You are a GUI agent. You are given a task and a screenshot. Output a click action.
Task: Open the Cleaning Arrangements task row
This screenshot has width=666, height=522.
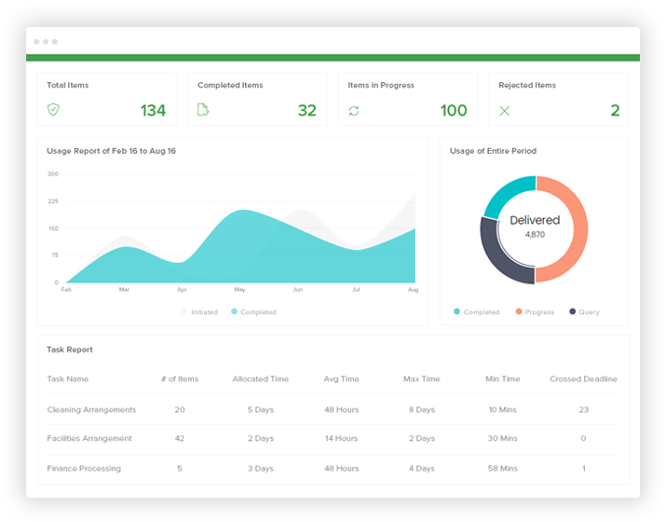[x=333, y=410]
